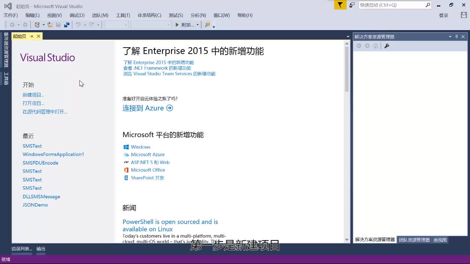This screenshot has width=470, height=264.
Task: Click the 登录 sign-in link
Action: 444,15
